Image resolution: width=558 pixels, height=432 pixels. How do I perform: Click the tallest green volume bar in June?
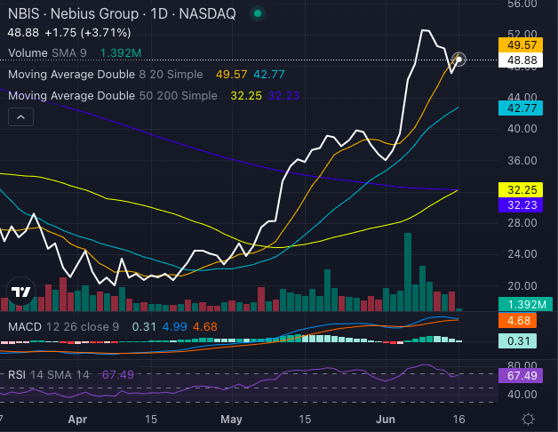click(x=408, y=272)
